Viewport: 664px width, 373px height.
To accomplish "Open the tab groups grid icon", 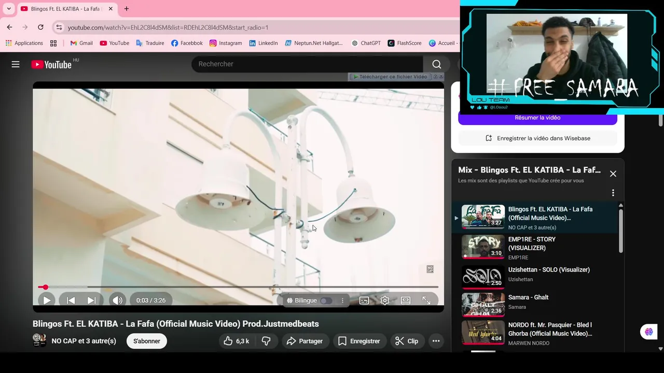I will 53,43.
